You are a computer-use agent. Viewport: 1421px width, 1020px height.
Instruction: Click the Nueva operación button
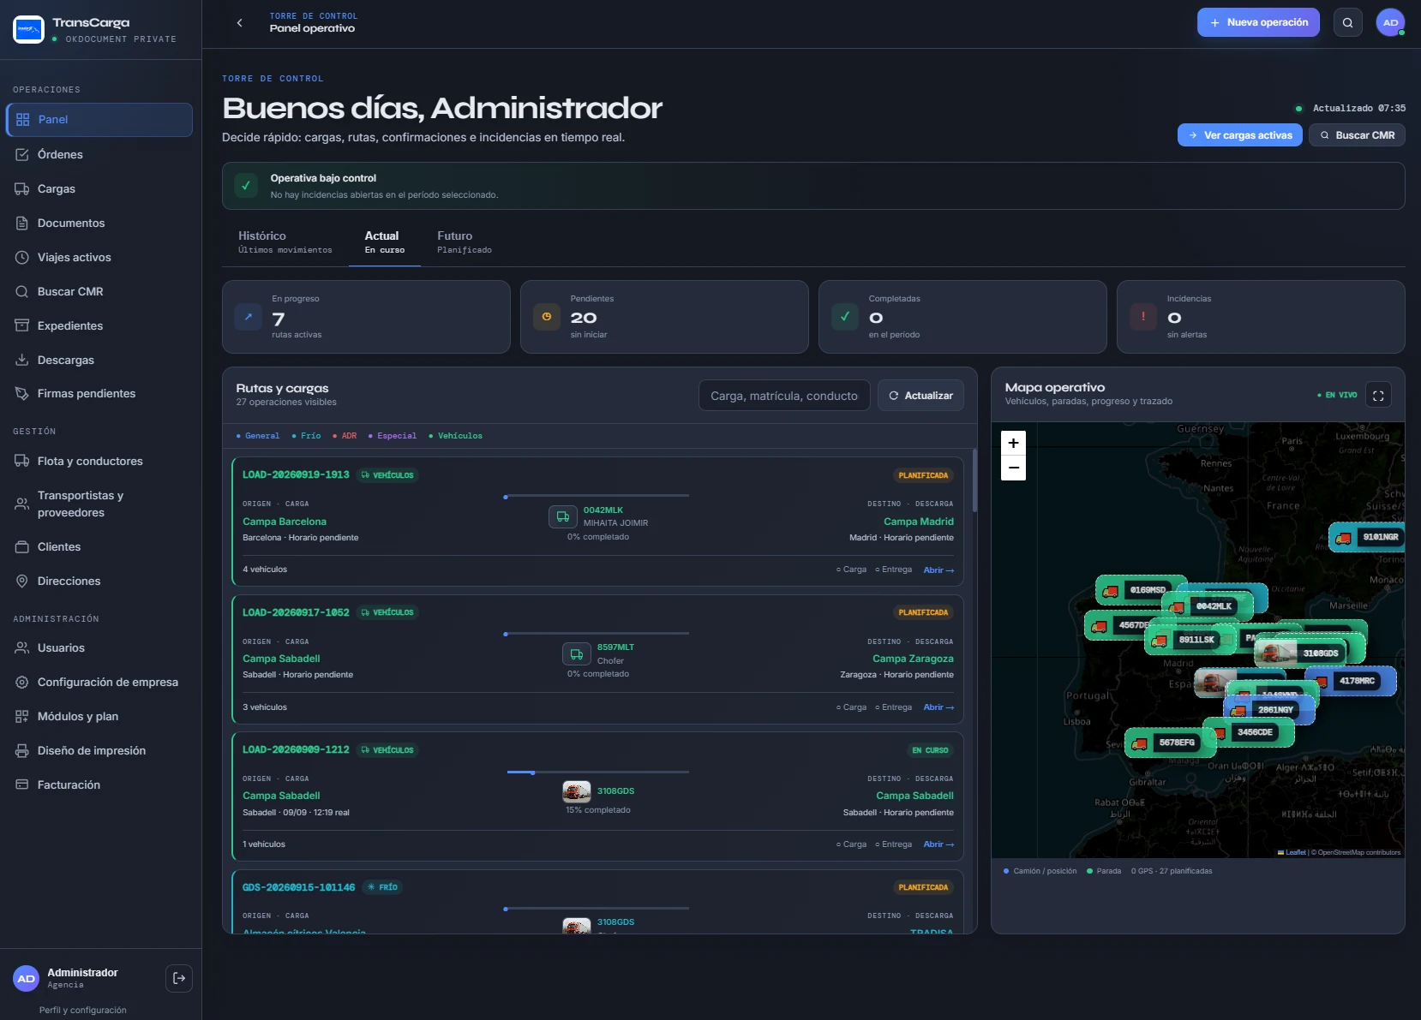(x=1258, y=23)
